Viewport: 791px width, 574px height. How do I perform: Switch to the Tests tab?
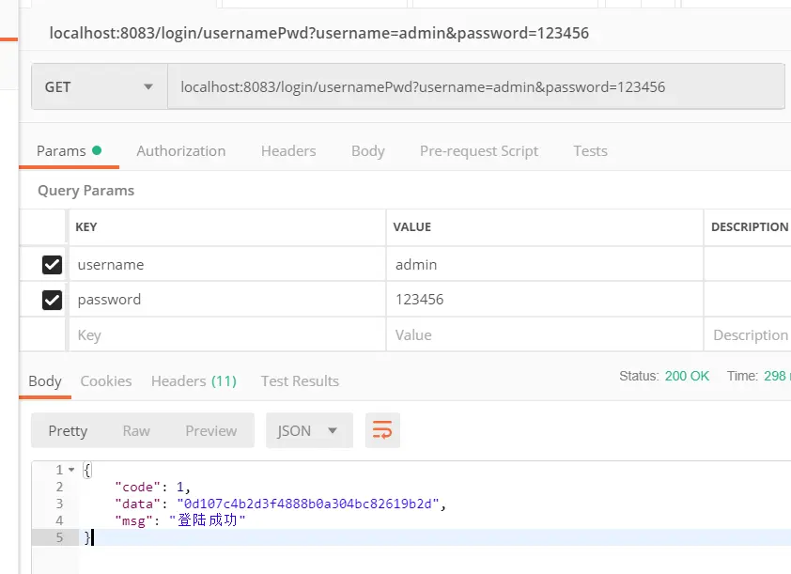pos(590,150)
